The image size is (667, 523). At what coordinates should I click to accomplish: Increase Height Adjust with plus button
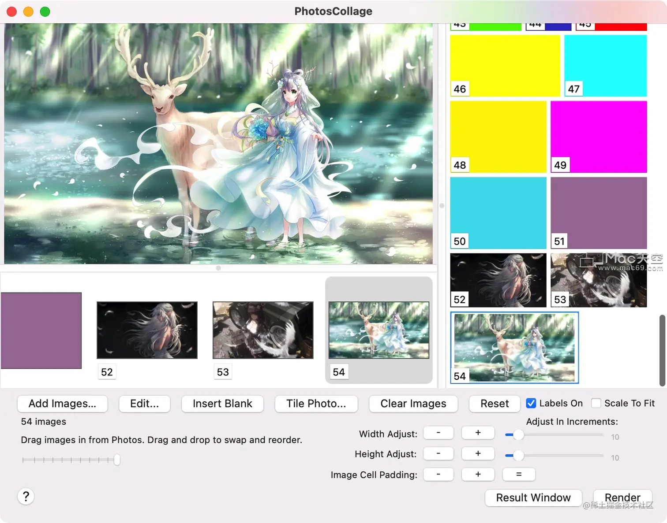478,453
